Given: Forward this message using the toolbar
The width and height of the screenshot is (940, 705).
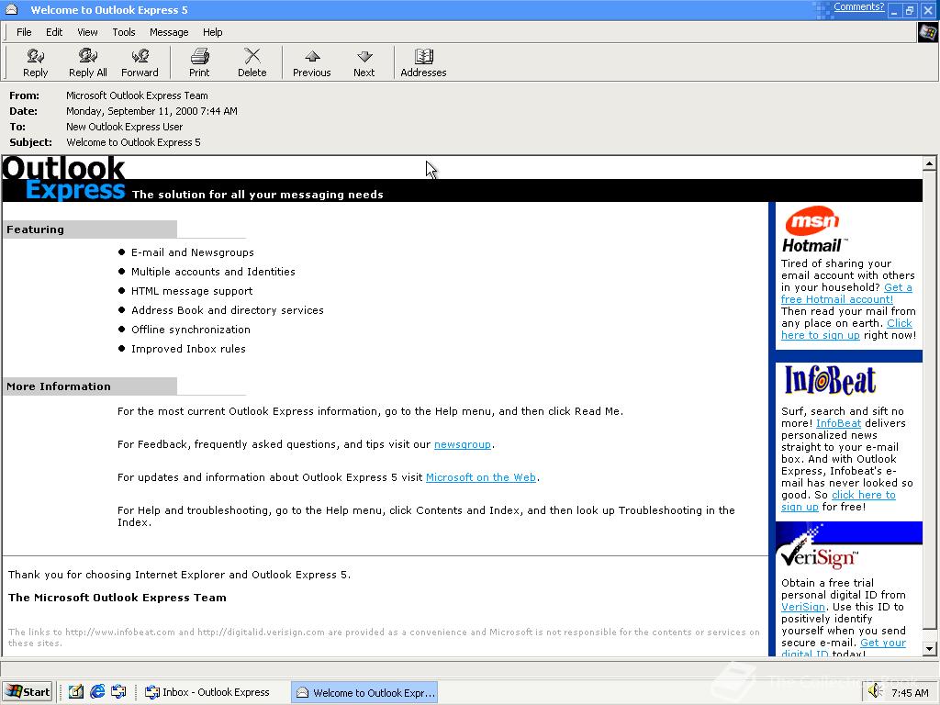Looking at the screenshot, I should coord(140,62).
